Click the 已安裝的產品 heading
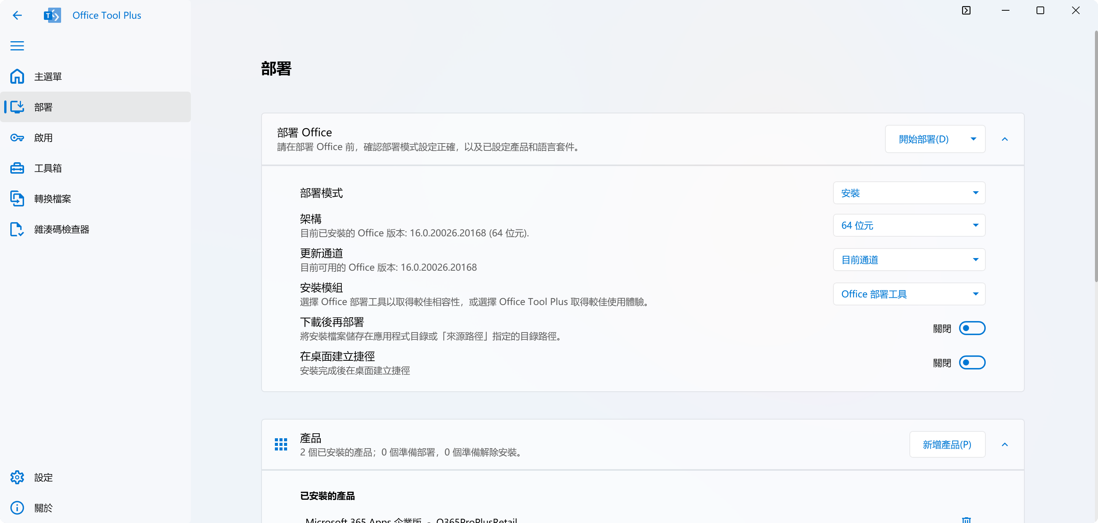 327,496
